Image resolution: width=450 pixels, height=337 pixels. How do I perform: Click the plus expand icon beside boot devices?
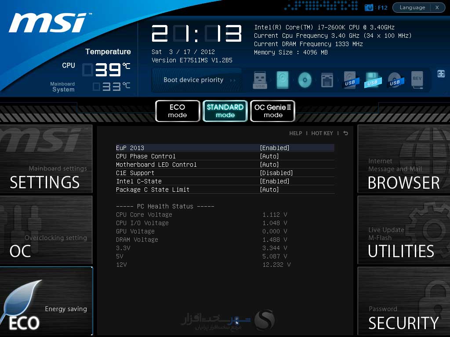(x=441, y=74)
